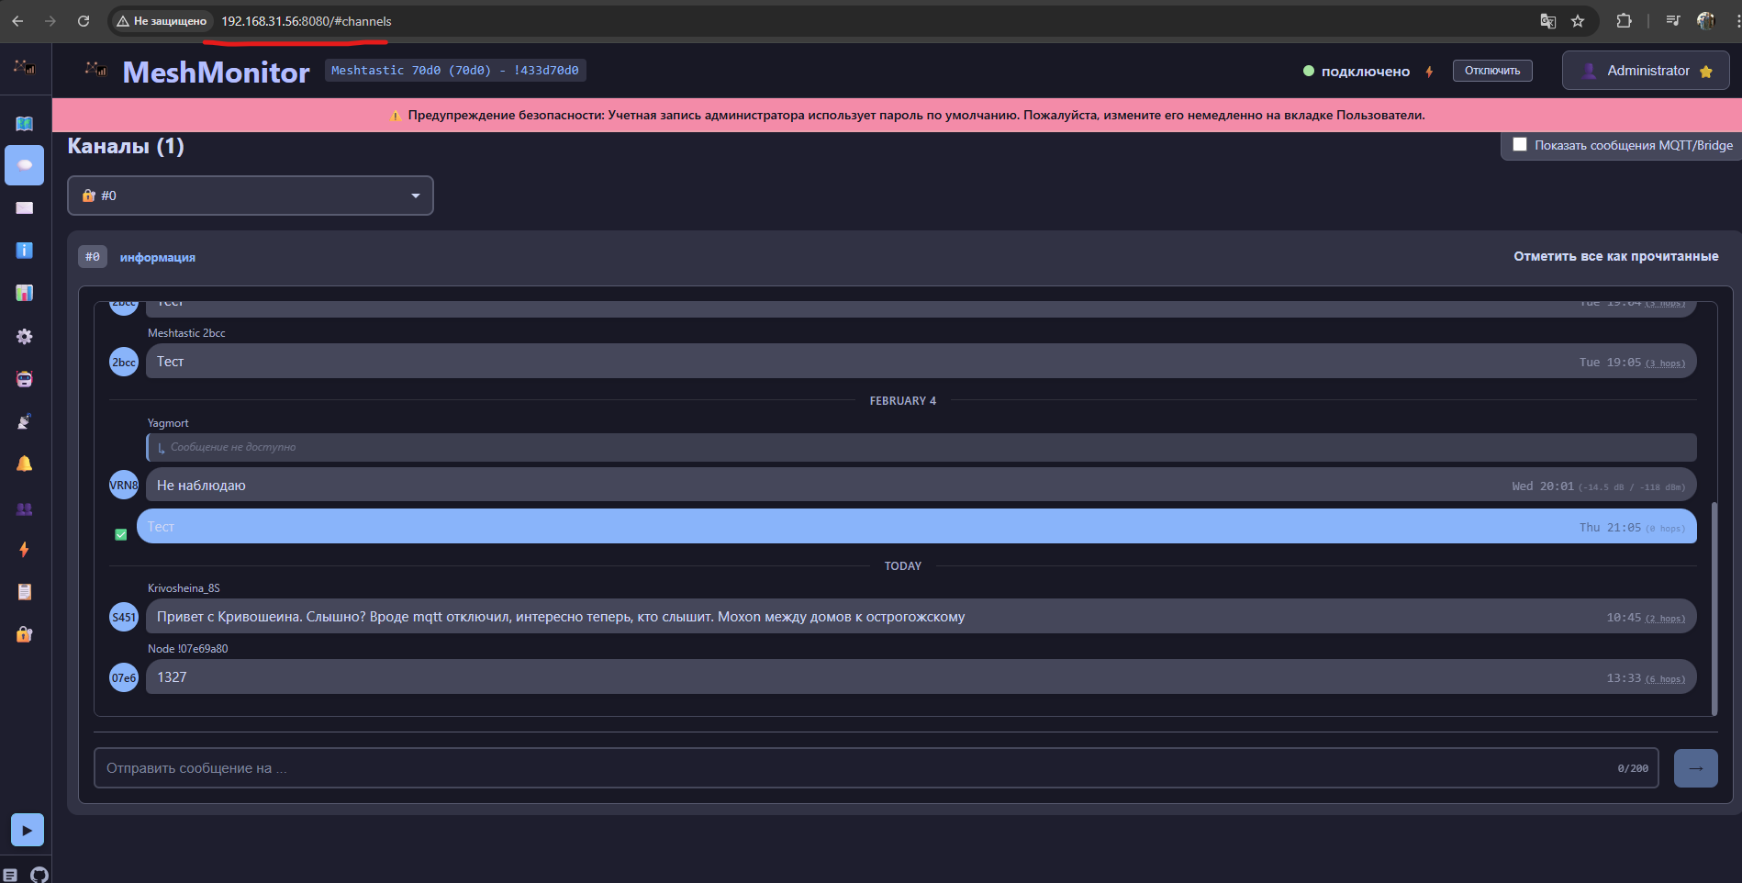Open the map view in sidebar

(25, 123)
